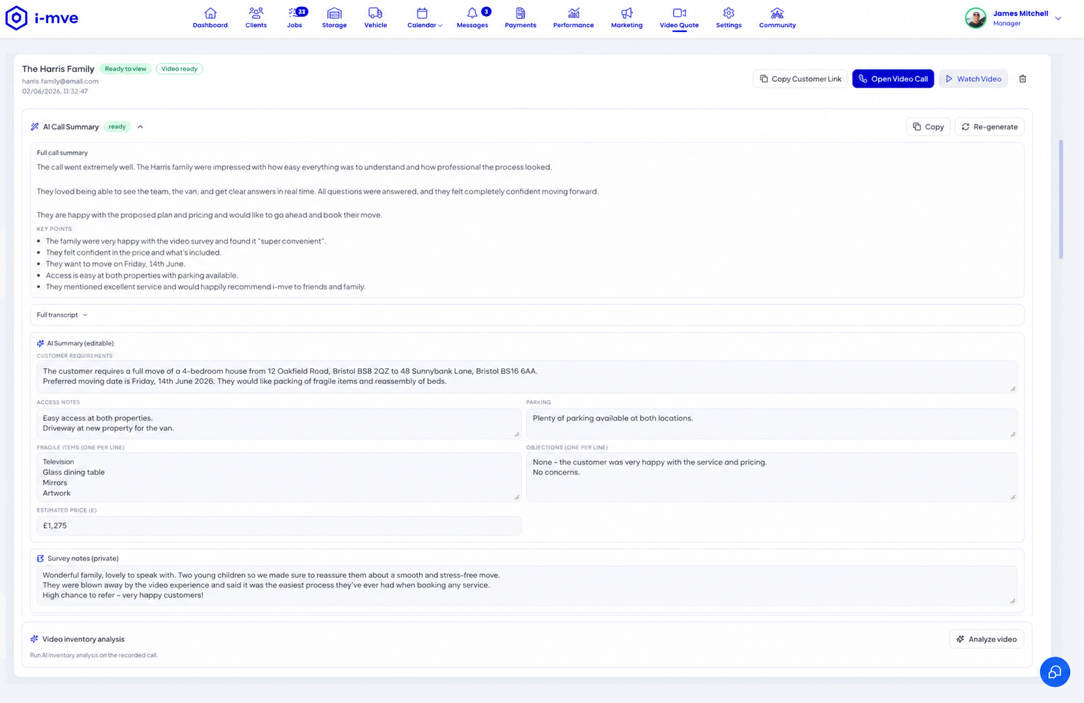Open the Video Quote camera icon
This screenshot has height=703, width=1084.
point(680,13)
